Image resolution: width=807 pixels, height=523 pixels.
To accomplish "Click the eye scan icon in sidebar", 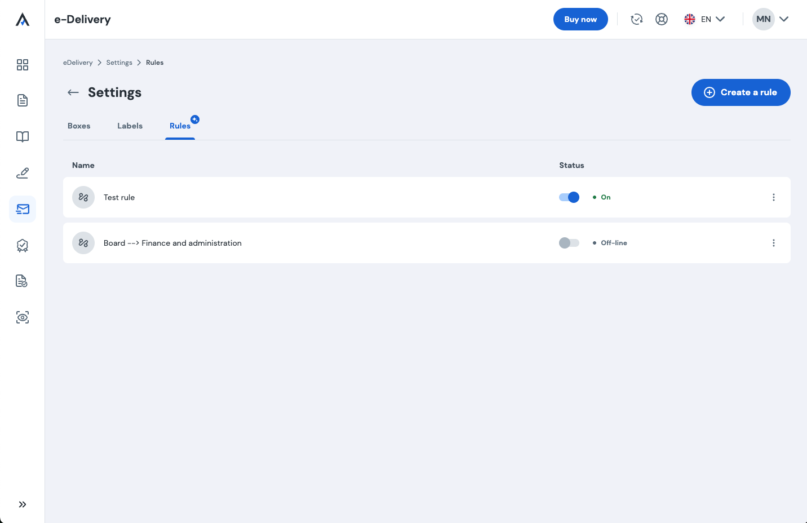I will pos(23,317).
